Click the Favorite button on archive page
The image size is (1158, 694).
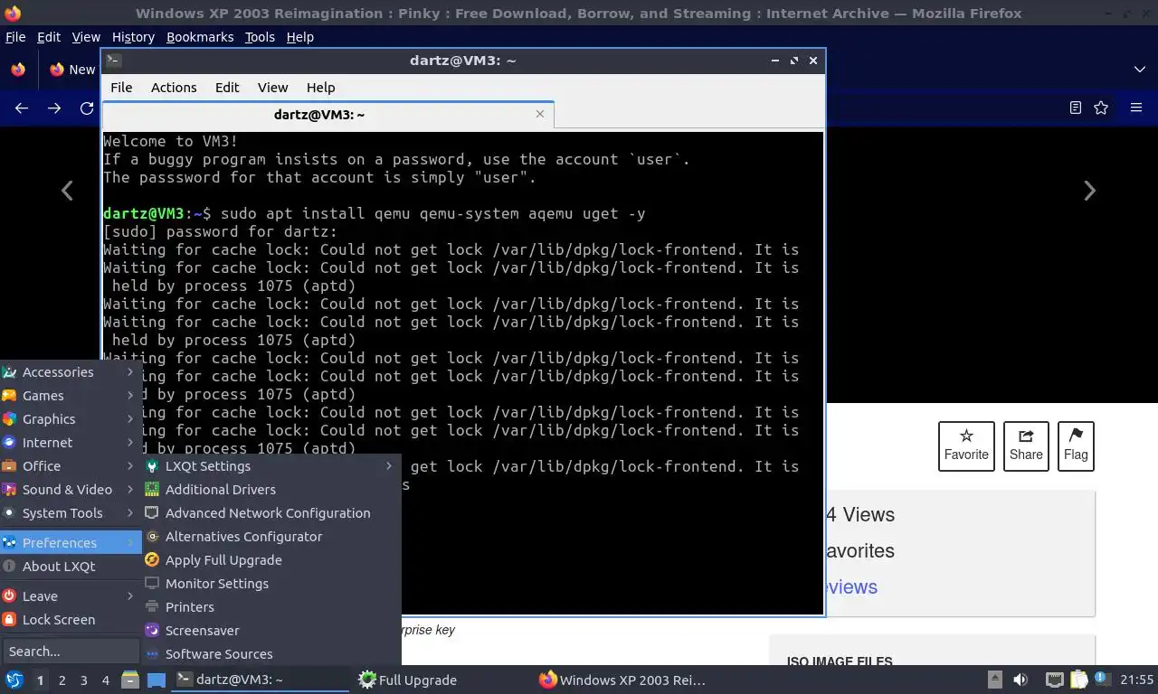(966, 446)
